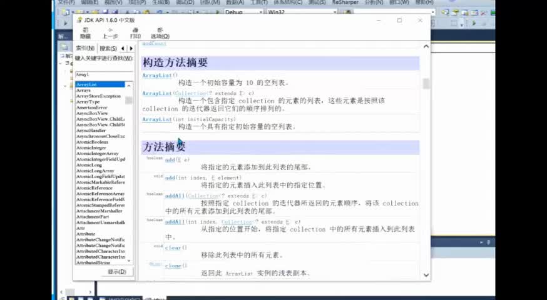547x300 pixels.
Task: Select AtomicLong in the index list
Action: pyautogui.click(x=89, y=165)
